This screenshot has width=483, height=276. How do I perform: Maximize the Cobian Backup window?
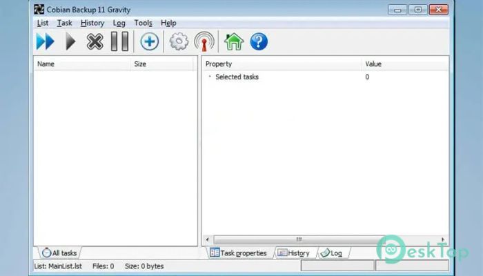[x=418, y=10]
